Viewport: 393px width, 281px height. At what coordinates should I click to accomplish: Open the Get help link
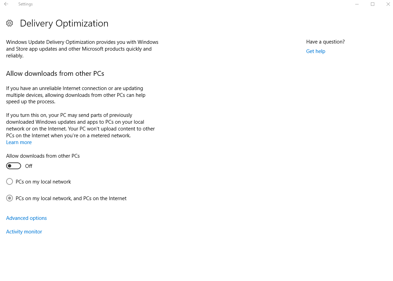(315, 51)
